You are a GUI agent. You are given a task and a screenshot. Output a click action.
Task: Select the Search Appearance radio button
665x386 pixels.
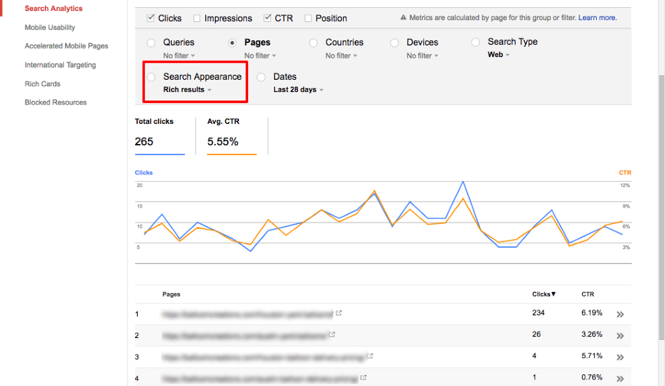click(x=151, y=77)
